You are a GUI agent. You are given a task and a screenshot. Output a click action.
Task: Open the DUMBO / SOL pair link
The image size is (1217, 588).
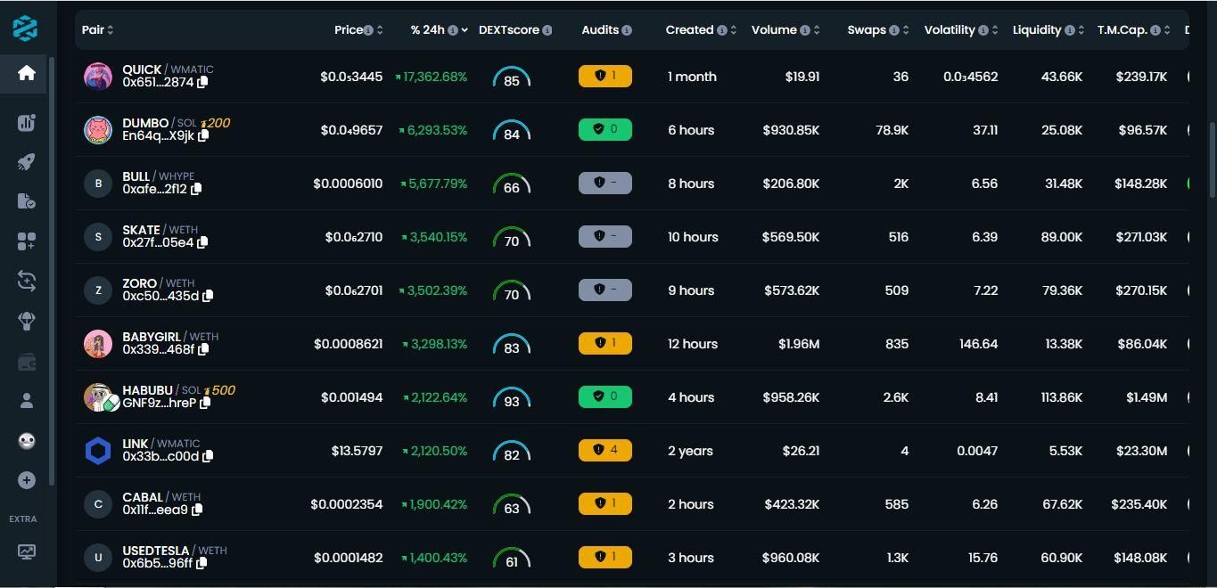pos(160,122)
